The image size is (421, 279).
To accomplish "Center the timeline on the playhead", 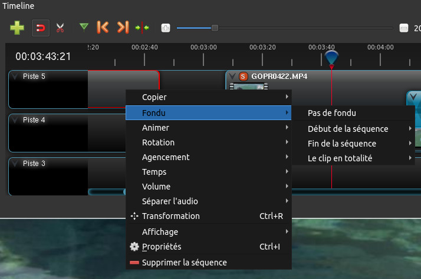I will 142,27.
